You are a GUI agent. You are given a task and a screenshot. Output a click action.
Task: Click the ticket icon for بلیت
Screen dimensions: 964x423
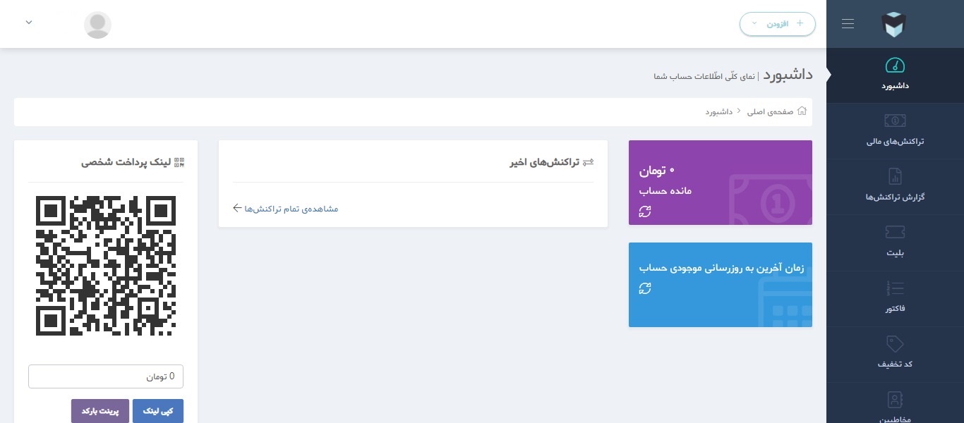895,232
